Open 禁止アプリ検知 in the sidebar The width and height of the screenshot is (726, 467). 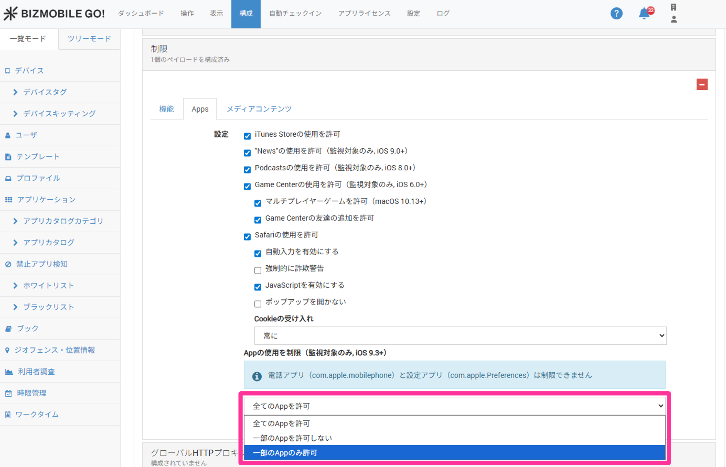tap(42, 264)
